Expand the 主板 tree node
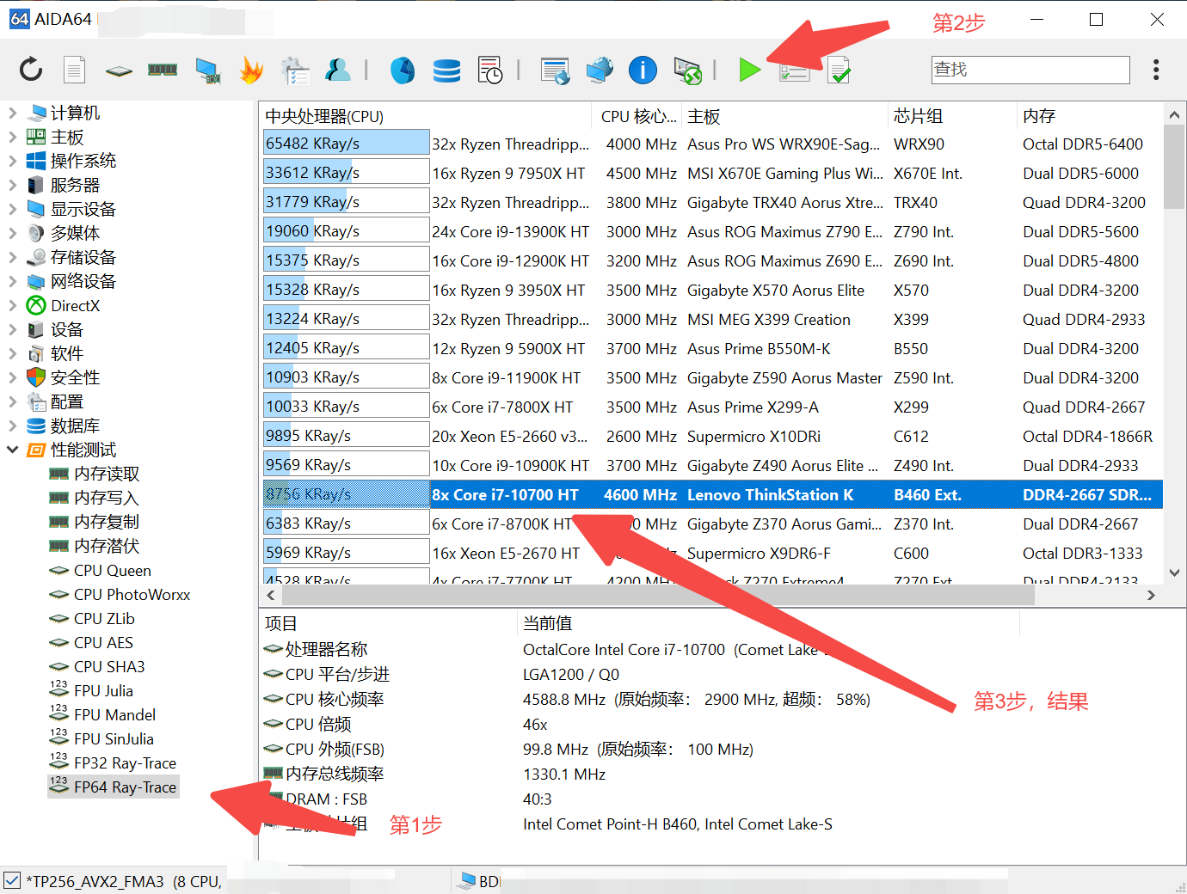 click(x=12, y=137)
